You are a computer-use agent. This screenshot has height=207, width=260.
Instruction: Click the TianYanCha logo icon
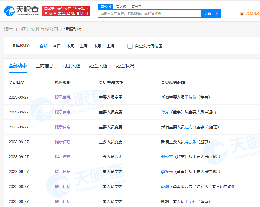pyautogui.click(x=10, y=11)
